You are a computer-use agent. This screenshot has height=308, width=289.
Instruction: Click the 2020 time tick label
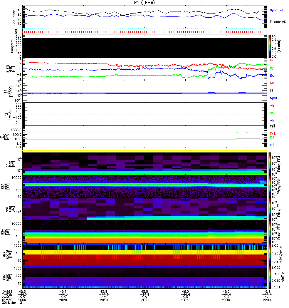63,300
